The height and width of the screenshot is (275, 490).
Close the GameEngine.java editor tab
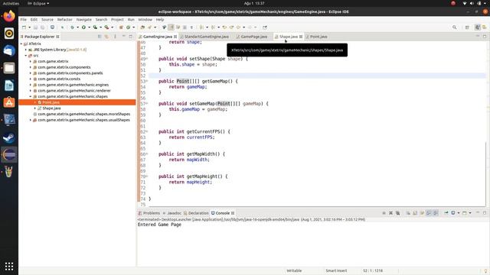[x=175, y=37]
